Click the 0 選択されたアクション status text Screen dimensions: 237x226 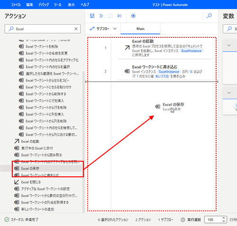coord(113,220)
